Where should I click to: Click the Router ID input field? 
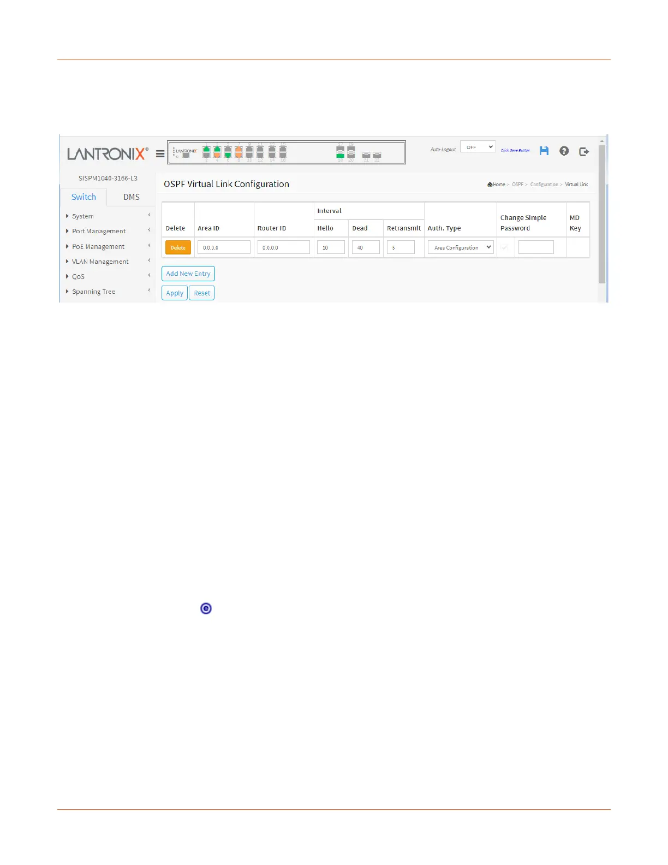click(x=284, y=247)
